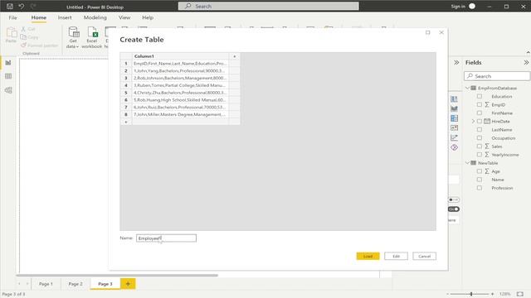The image size is (531, 298).
Task: Toggle the dark On switch in the Visualizations pane
Action: (x=454, y=209)
